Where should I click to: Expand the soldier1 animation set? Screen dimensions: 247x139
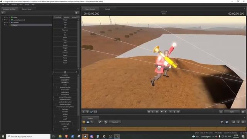[7, 17]
